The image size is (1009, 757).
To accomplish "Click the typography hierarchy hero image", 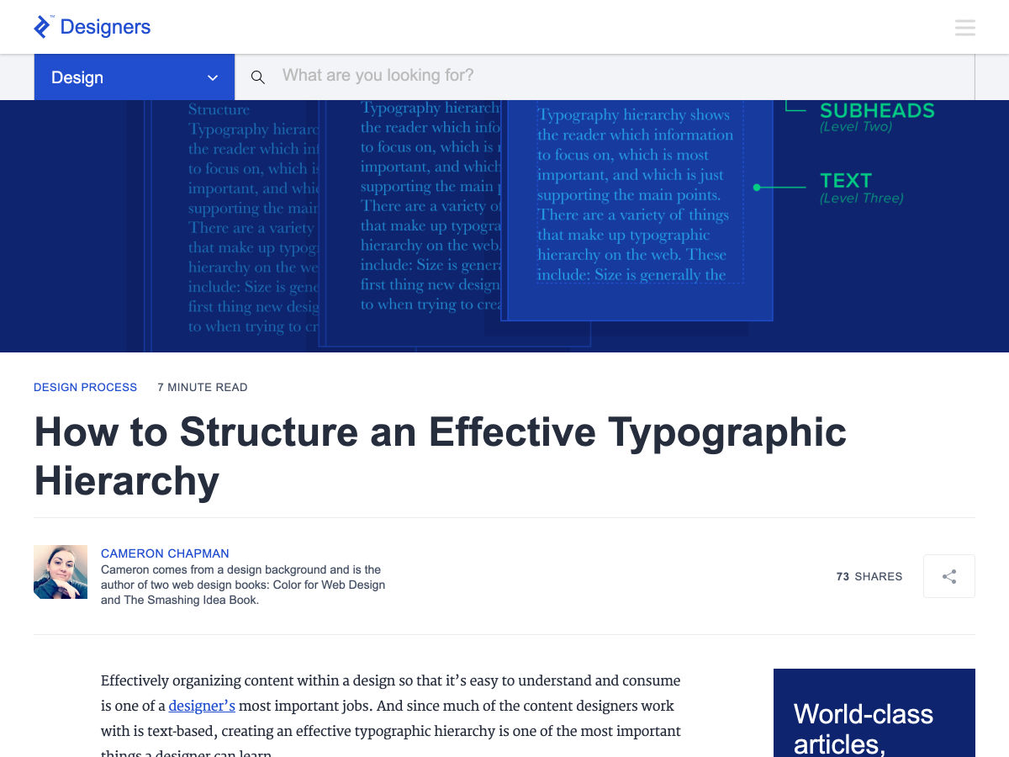I will (504, 225).
